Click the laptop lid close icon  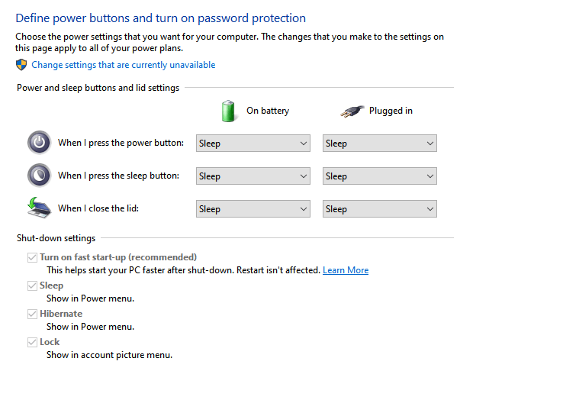pyautogui.click(x=39, y=208)
